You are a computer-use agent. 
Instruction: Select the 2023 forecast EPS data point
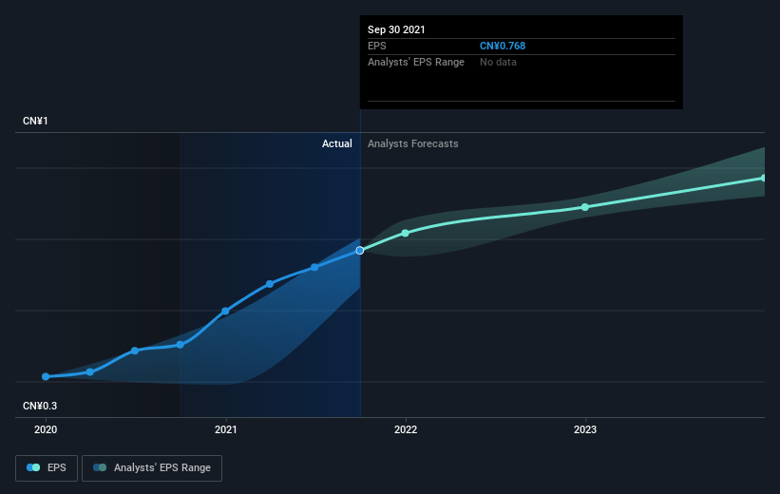coord(585,207)
